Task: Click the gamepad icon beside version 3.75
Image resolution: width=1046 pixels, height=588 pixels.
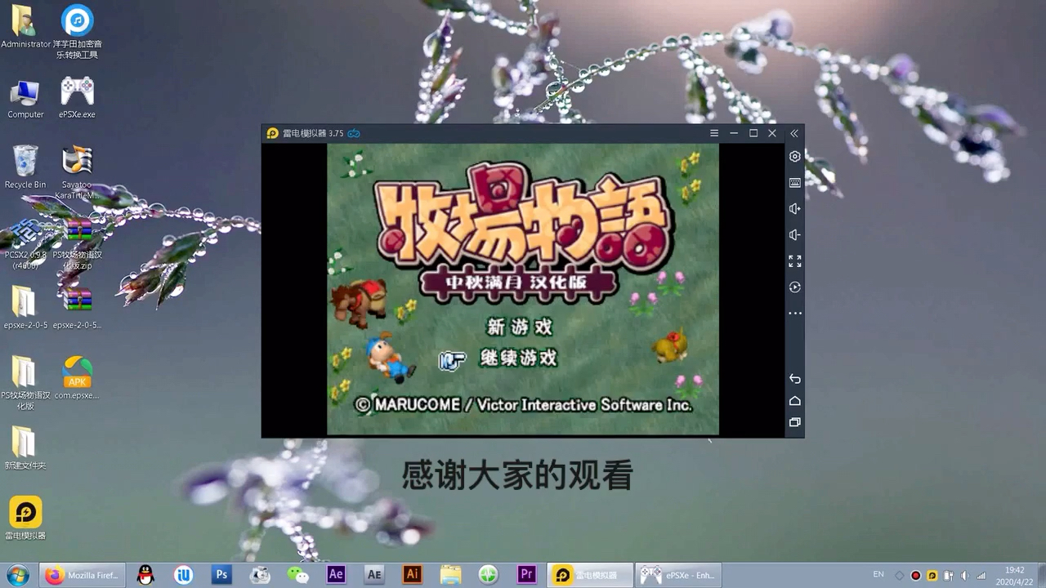Action: click(354, 133)
